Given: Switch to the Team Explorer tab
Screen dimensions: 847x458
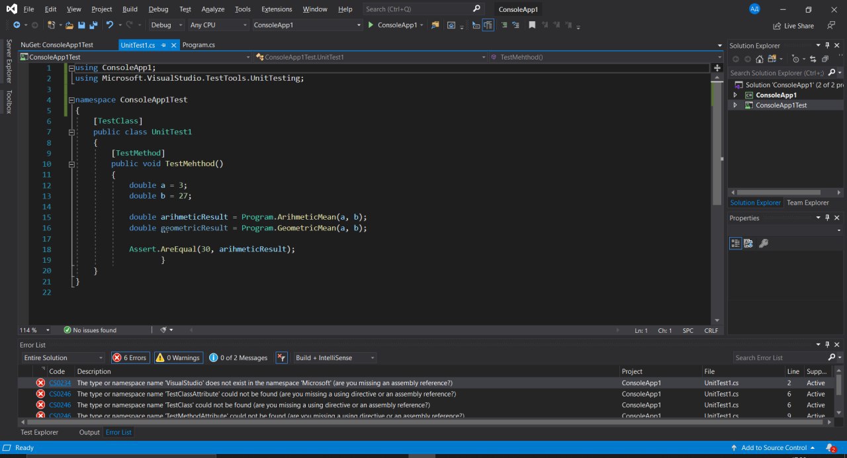Looking at the screenshot, I should 807,203.
